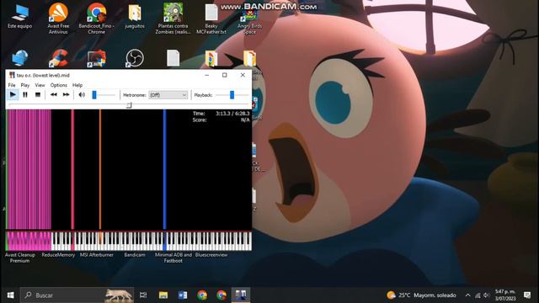
Task: Select the CCleaner desktop icon
Action: pyautogui.click(x=58, y=58)
